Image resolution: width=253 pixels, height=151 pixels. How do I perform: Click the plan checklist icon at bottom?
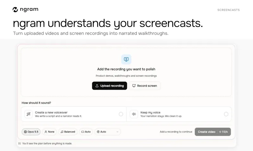(20, 143)
